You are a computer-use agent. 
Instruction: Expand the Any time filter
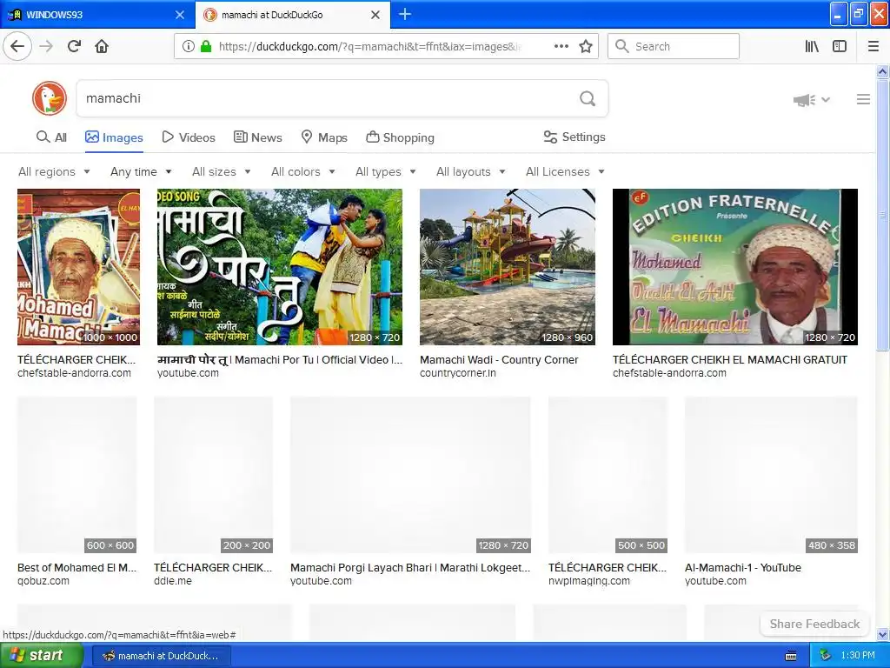pyautogui.click(x=141, y=171)
